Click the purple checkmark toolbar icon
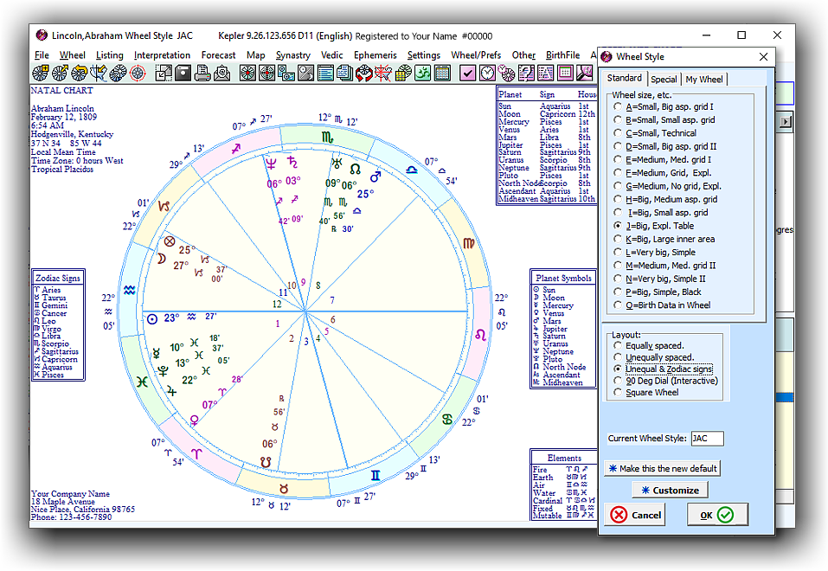828x571 pixels. point(467,73)
